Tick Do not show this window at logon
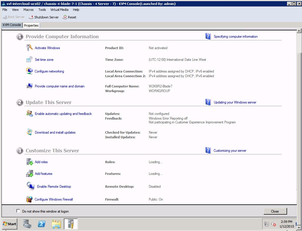This screenshot has height=231, width=302. coord(18,211)
